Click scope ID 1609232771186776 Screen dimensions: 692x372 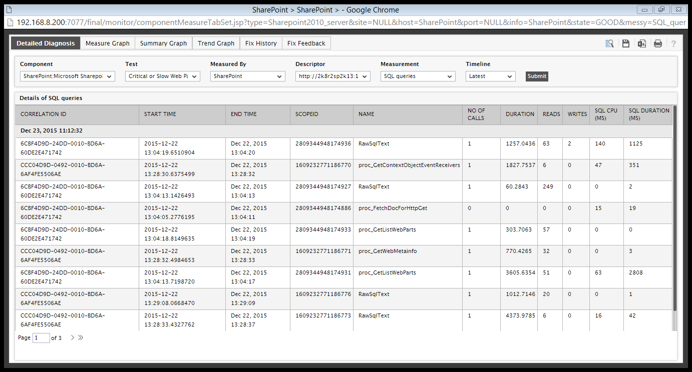[x=323, y=294]
